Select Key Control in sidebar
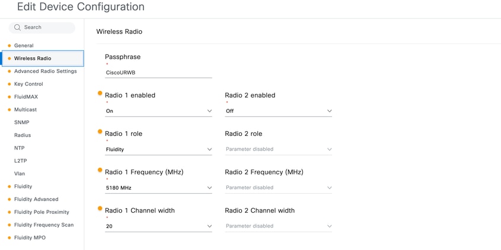 click(x=28, y=84)
